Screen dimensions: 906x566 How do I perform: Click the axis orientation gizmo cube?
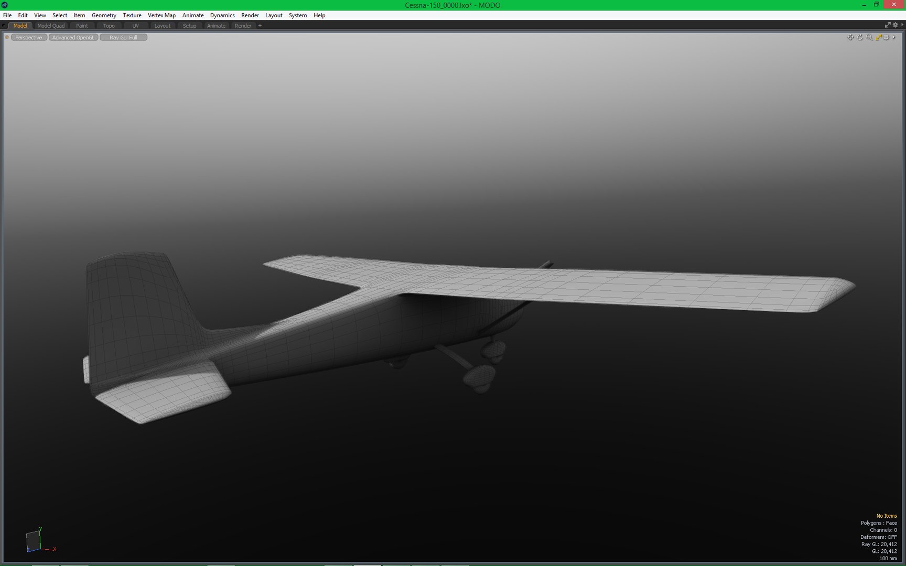pyautogui.click(x=33, y=540)
